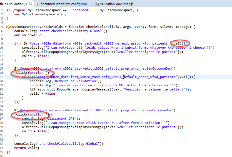Close the fields-validation.js editor tab
Image resolution: width=232 pixels, height=157 pixels.
click(x=30, y=4)
